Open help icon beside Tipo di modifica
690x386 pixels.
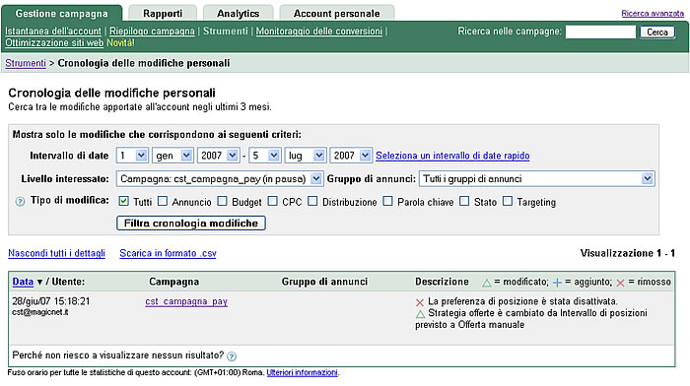click(x=20, y=202)
